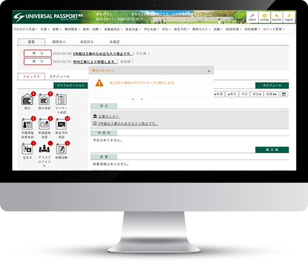
Task: Expand the 研究業績 menu
Action: 252,29
